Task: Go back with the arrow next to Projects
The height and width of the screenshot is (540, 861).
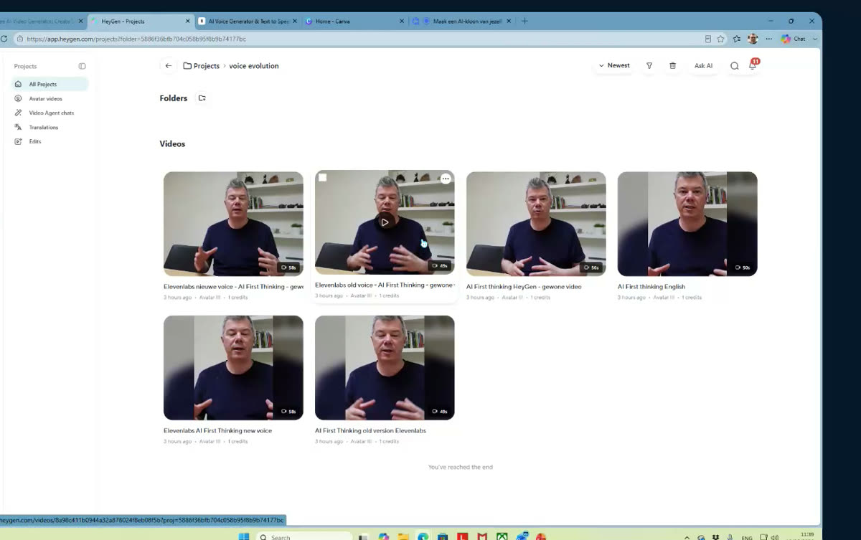Action: click(x=168, y=66)
